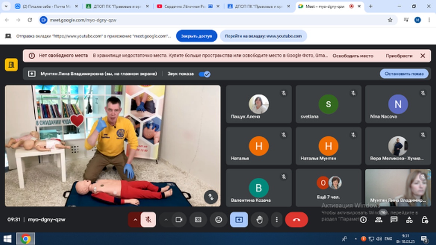Viewport: 436px width, 245px height.
Task: Expand the microphone audio settings arrow
Action: tap(135, 220)
